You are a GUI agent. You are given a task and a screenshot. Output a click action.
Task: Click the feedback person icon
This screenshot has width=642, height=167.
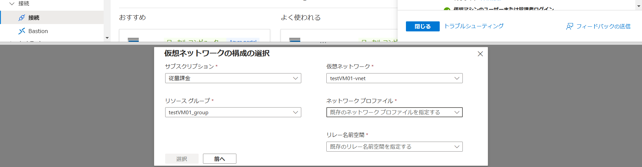[569, 26]
